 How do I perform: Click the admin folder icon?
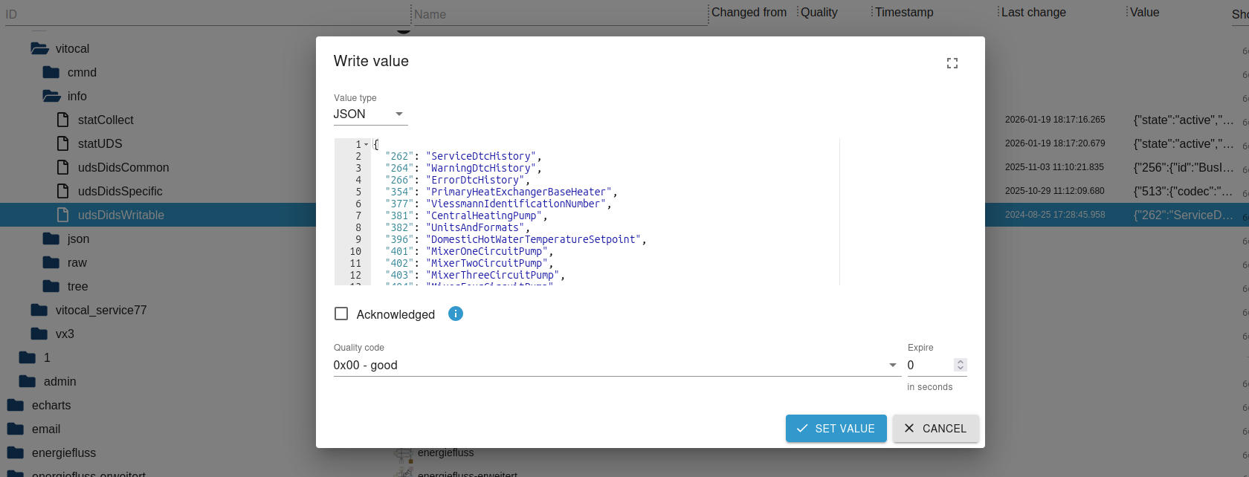tap(28, 381)
